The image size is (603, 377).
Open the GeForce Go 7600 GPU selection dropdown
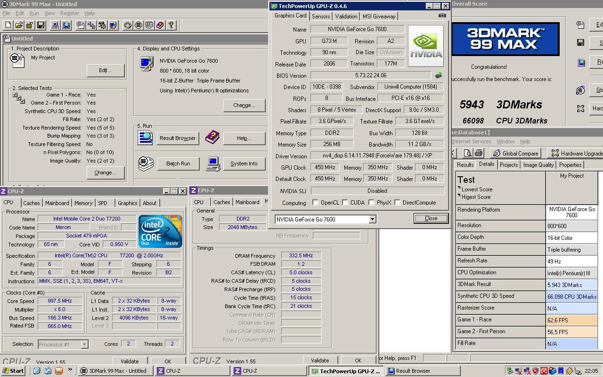pos(372,219)
